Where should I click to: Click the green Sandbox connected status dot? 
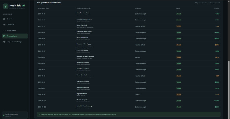coord(4,115)
